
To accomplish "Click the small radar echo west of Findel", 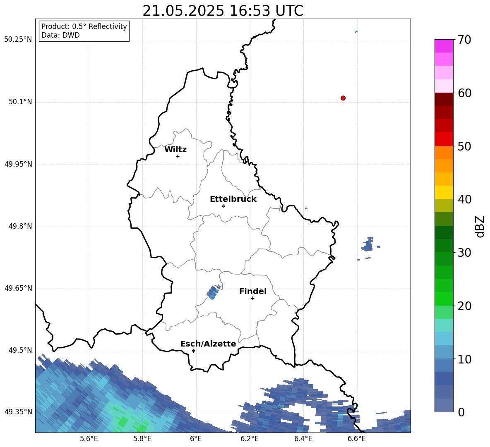I will click(214, 292).
